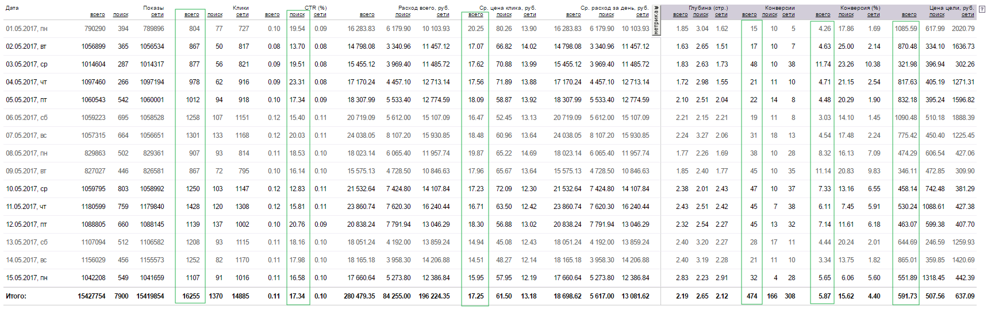Sort by Конверсии всего column header
This screenshot has width=991, height=310.
coord(749,15)
